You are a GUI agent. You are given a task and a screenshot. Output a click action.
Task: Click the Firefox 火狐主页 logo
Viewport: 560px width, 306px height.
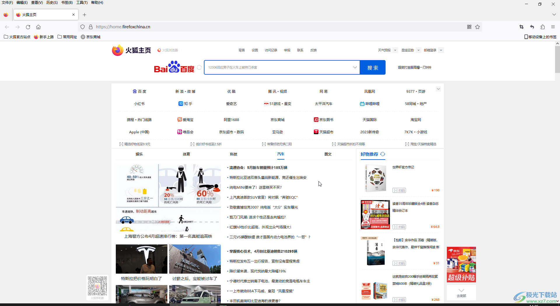tap(132, 50)
